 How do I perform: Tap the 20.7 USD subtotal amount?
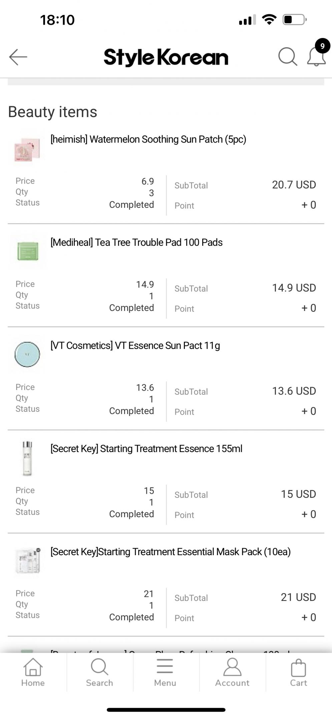[294, 185]
